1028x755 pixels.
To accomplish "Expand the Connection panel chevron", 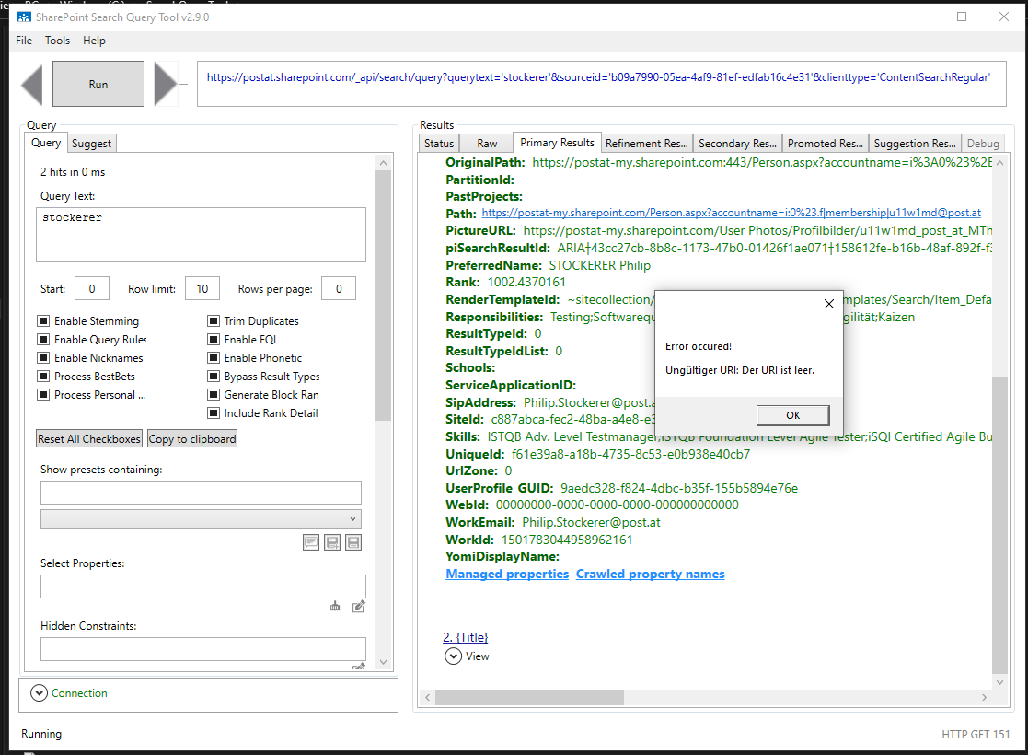I will click(38, 691).
